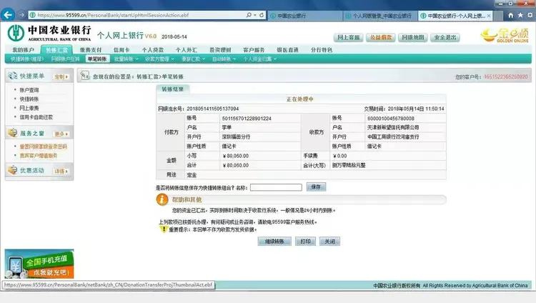Screen dimensions: 536x303
Task: Open the 信用卡 main menu
Action: 121,50
